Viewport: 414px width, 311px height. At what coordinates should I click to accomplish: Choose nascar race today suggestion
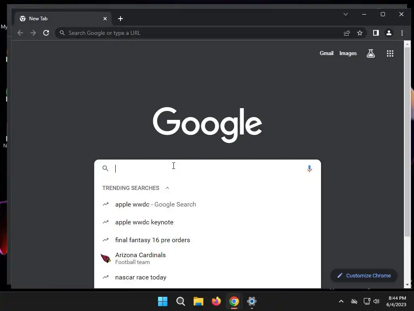(x=207, y=277)
